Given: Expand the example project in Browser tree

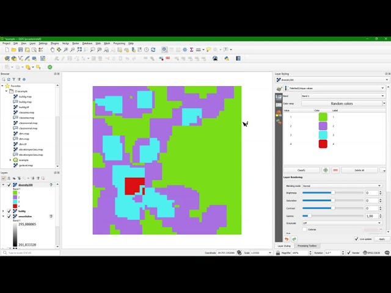Looking at the screenshot, I should pyautogui.click(x=10, y=160).
